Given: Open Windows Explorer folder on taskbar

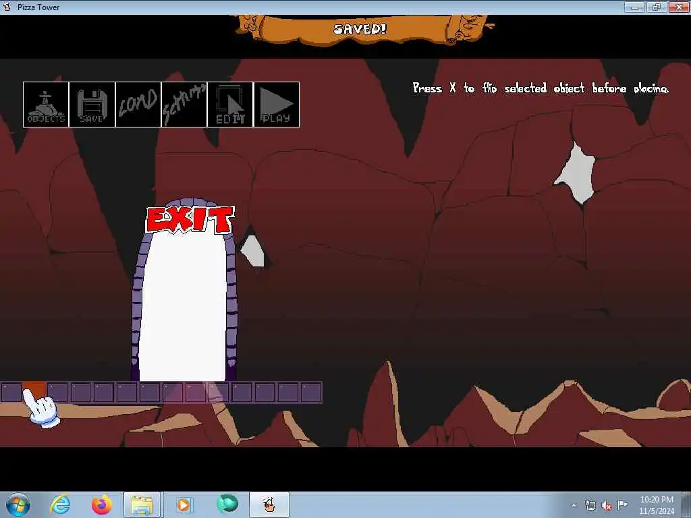Looking at the screenshot, I should [142, 505].
